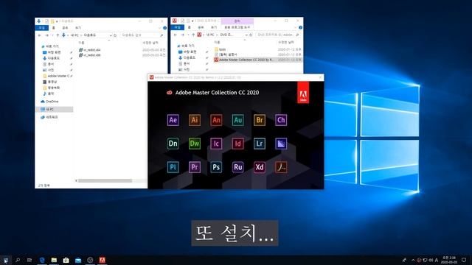Open the Mail app from taskbar

[x=78, y=260]
